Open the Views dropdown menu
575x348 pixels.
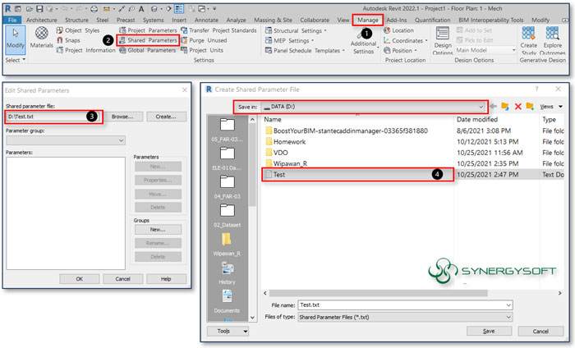pos(551,107)
